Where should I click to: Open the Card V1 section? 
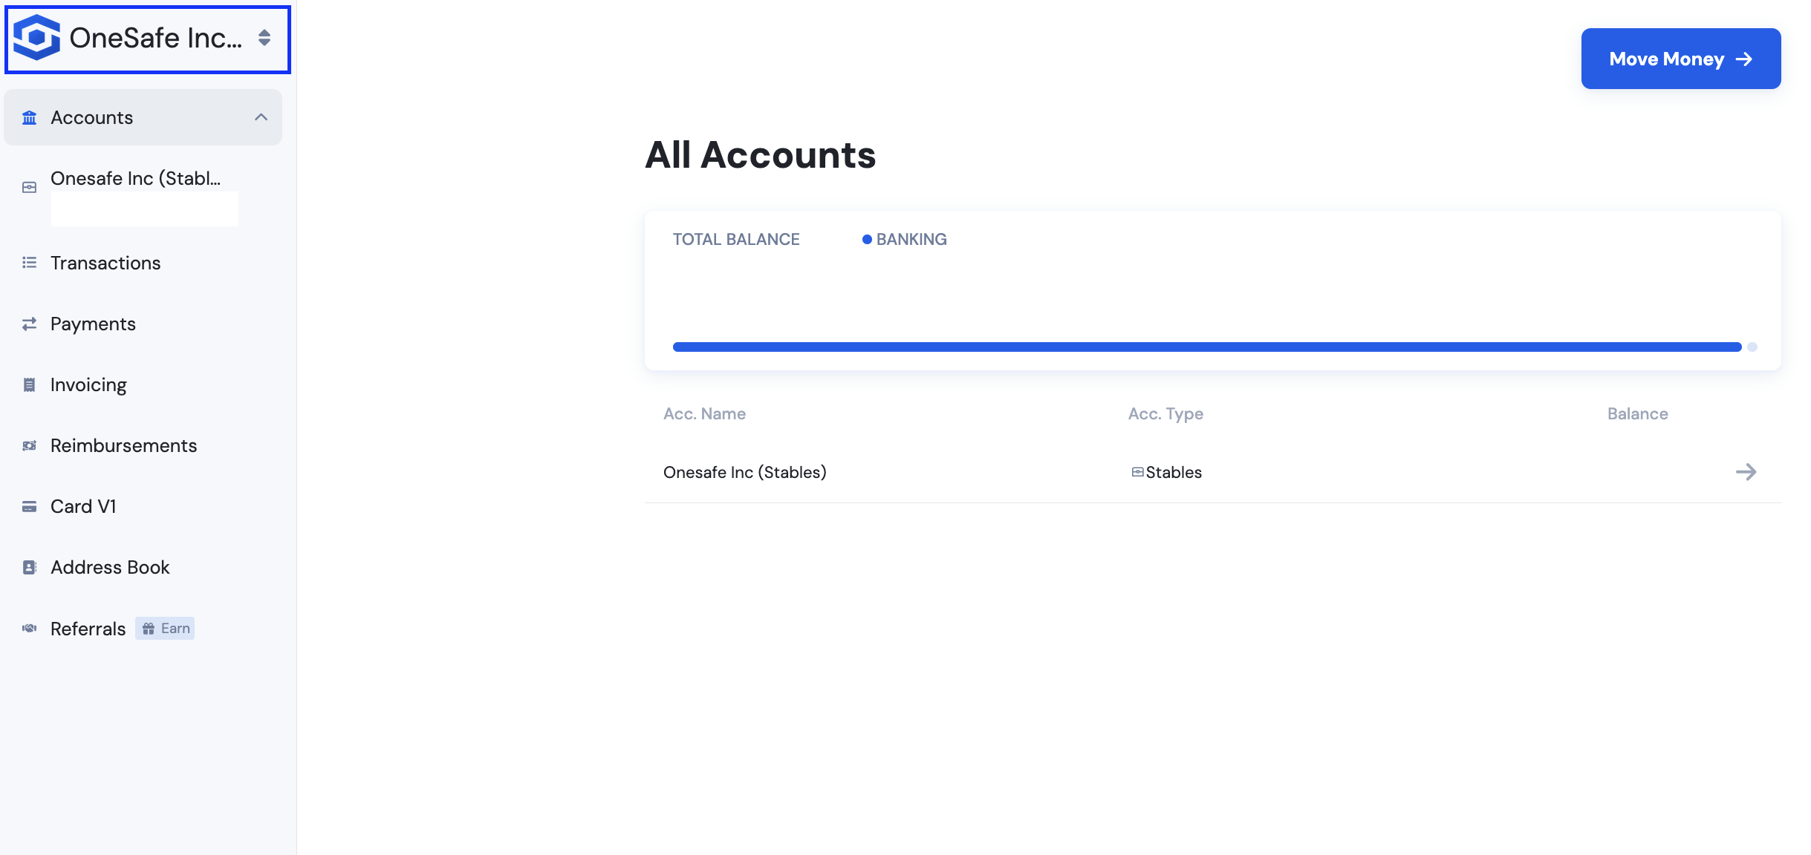83,506
